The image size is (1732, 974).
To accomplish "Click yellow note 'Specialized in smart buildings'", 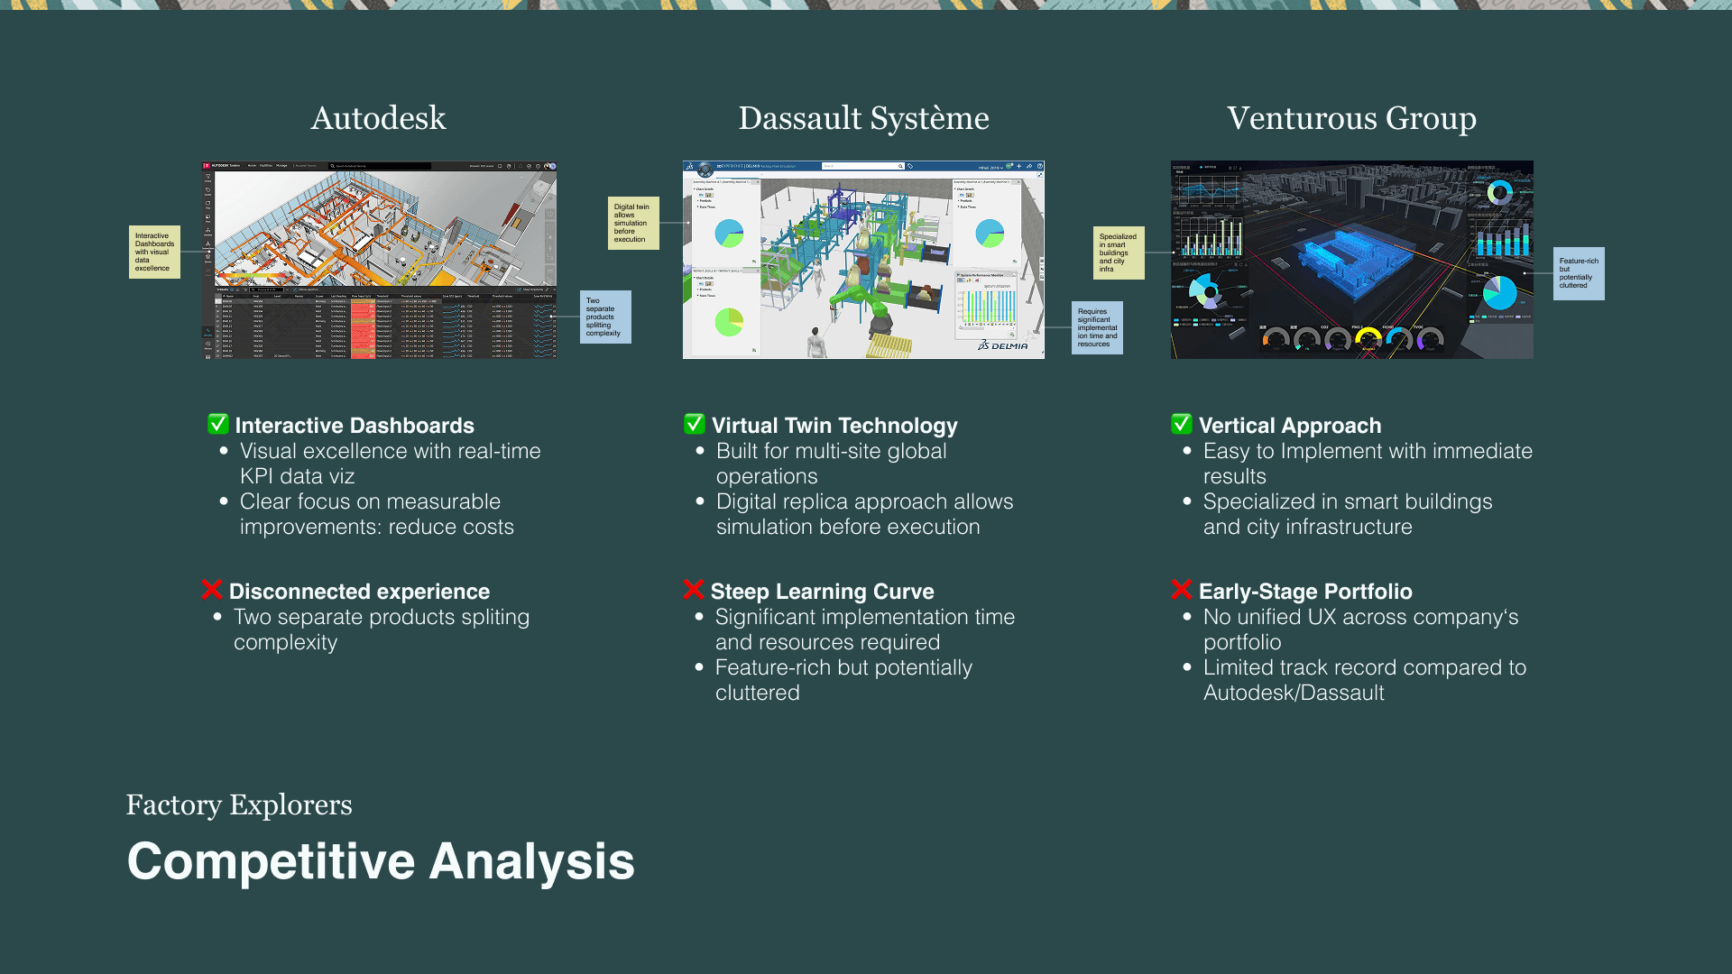I will click(x=1118, y=253).
